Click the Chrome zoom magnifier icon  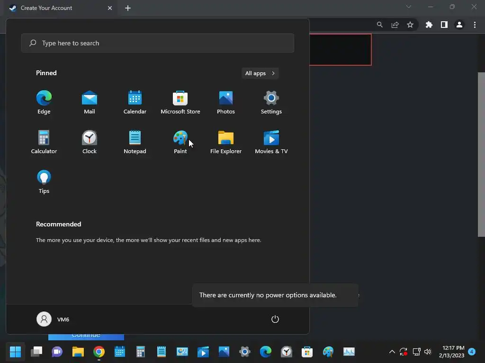tap(380, 25)
